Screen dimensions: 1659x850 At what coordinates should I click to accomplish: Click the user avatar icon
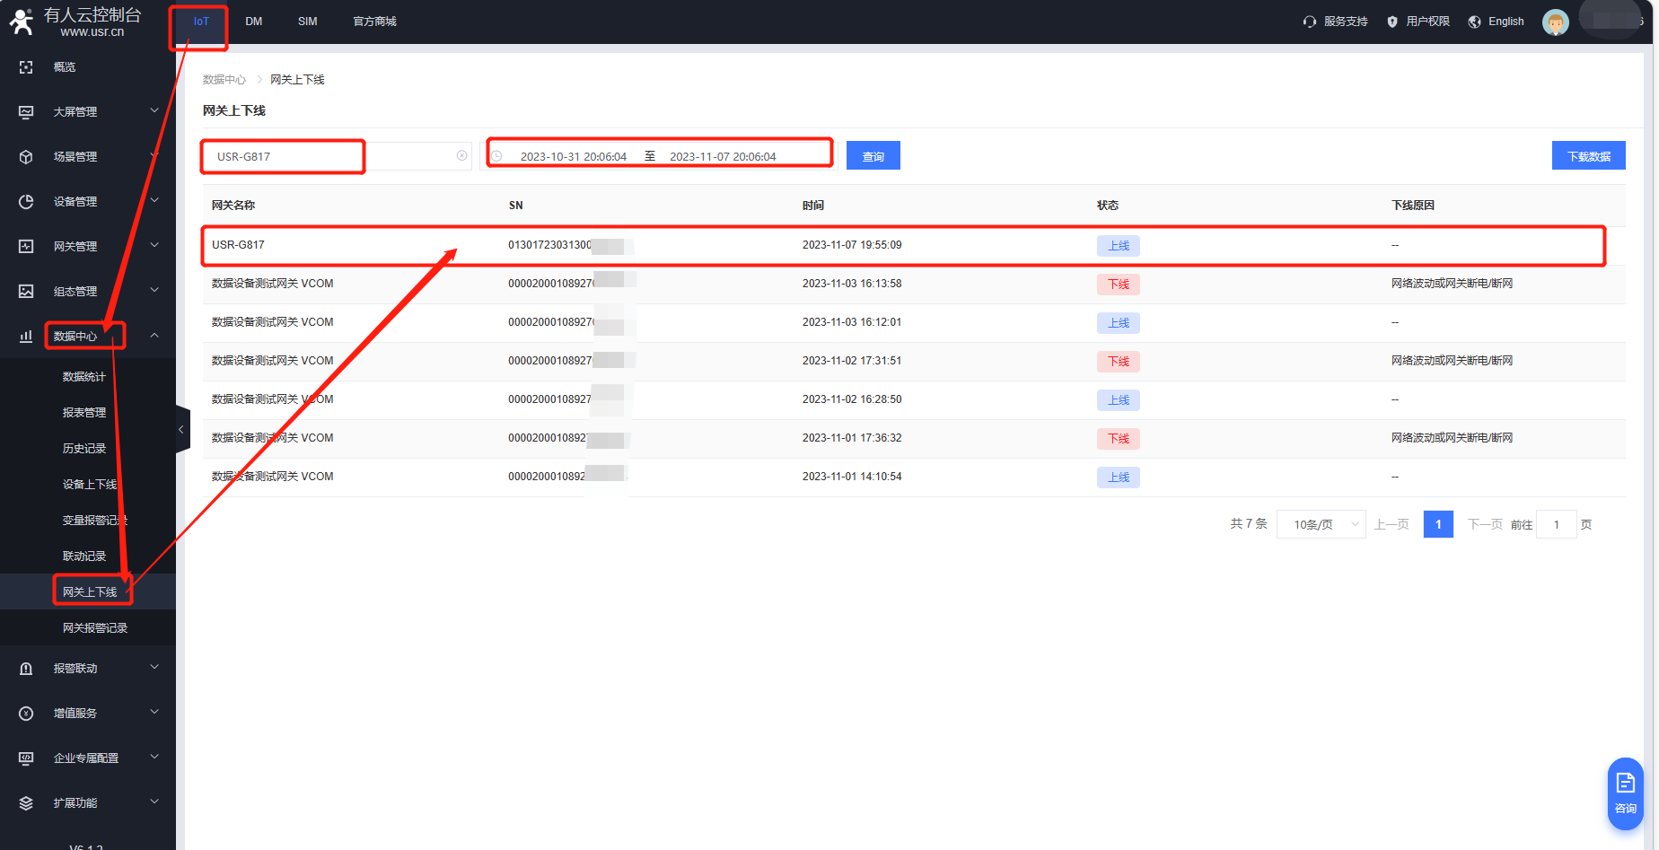point(1555,22)
